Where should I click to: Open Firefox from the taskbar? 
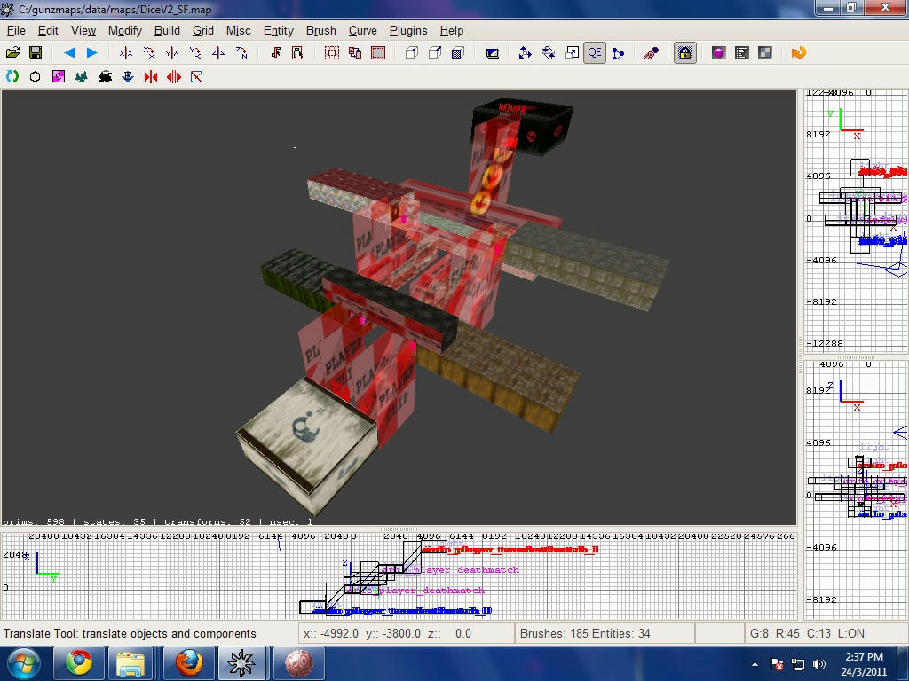(187, 663)
